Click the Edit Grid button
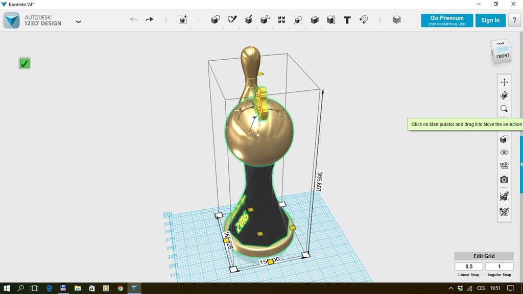Viewport: 523px width, 294px height. [484, 256]
